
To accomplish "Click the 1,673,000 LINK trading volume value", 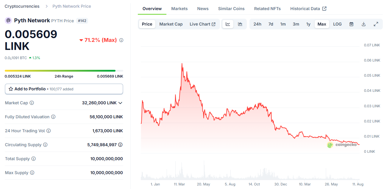I will (108, 131).
